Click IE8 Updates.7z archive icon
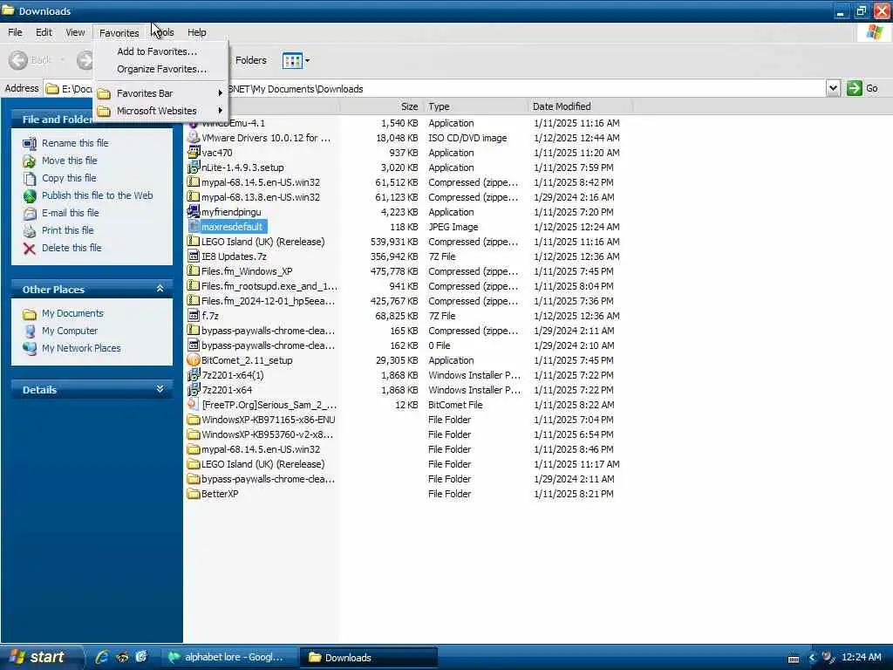The height and width of the screenshot is (670, 893). pyautogui.click(x=194, y=256)
